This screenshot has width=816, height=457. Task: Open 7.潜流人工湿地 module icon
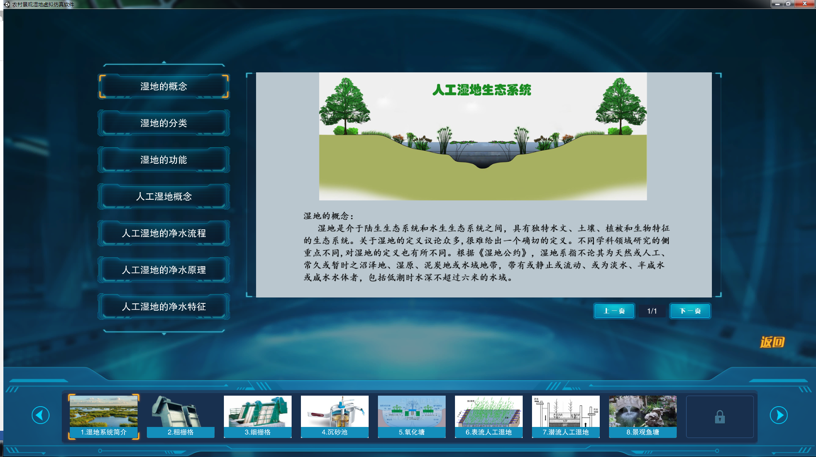(x=566, y=416)
